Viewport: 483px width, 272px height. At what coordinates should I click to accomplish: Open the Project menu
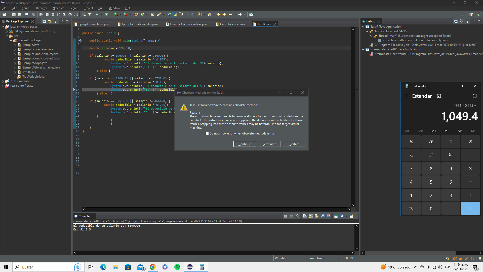88,8
